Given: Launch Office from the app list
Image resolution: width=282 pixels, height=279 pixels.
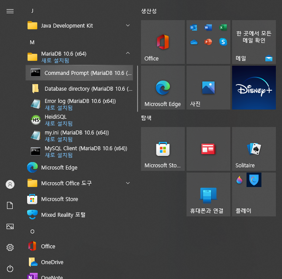Looking at the screenshot, I should [79, 246].
